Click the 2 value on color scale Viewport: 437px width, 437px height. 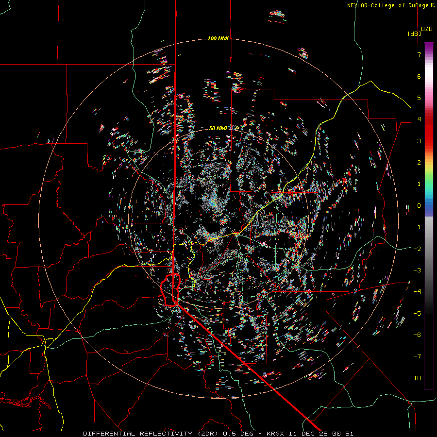pos(419,163)
